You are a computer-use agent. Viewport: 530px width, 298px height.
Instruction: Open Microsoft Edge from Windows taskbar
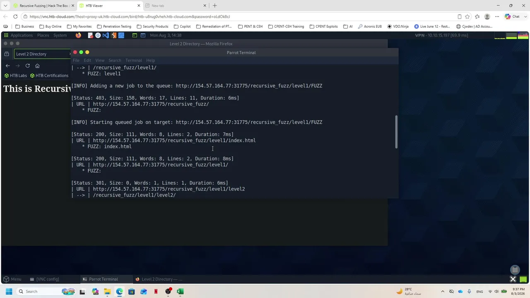click(x=119, y=291)
